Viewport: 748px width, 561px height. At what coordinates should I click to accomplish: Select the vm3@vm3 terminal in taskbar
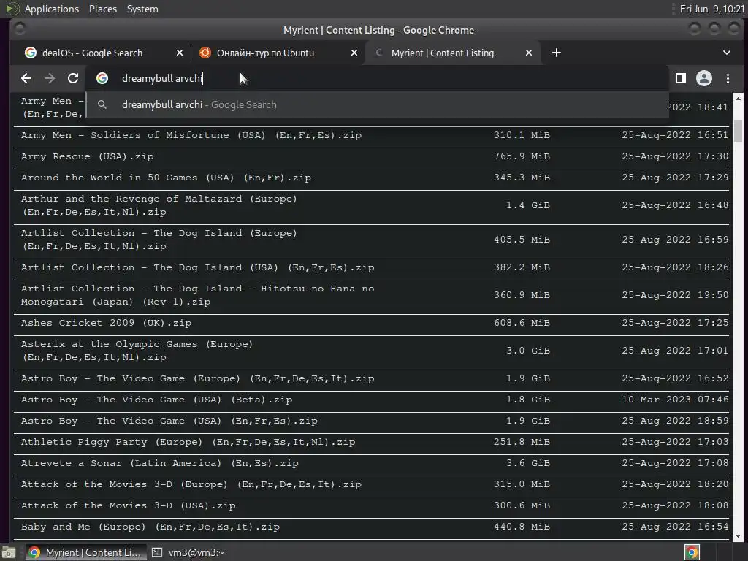(188, 552)
